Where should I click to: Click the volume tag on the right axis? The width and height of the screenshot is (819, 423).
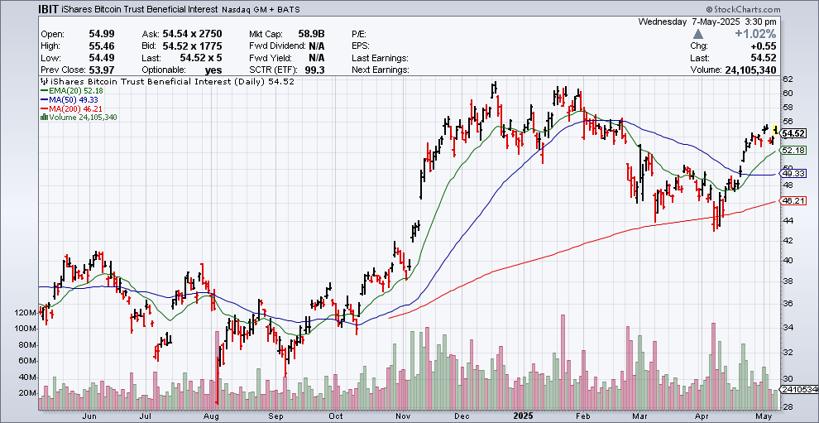click(x=798, y=388)
